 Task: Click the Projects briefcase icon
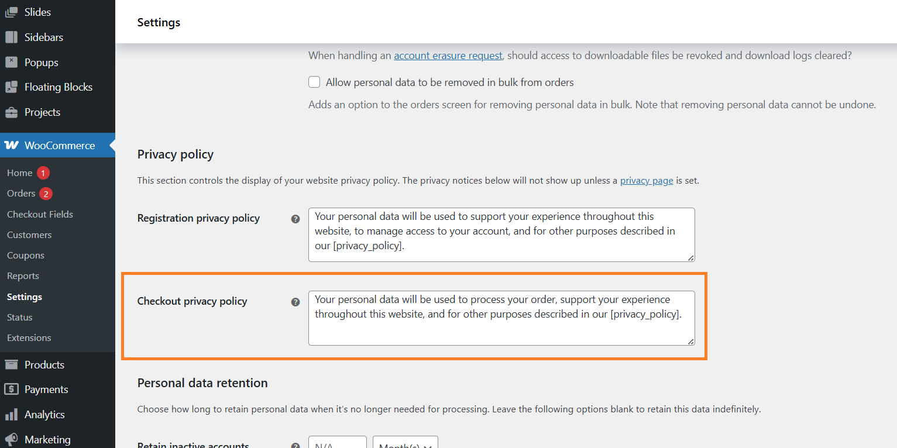tap(11, 112)
